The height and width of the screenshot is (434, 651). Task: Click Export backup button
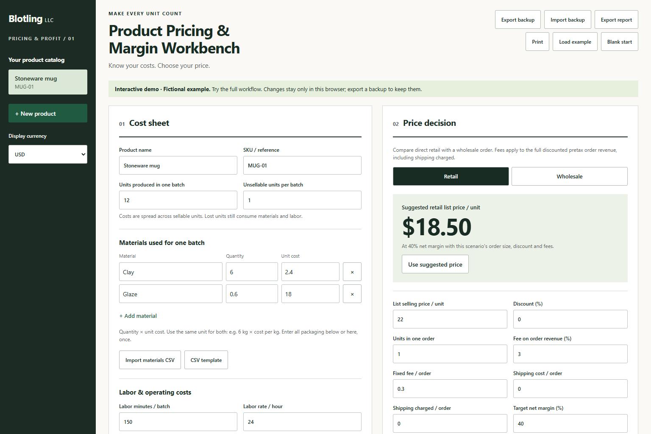(518, 19)
